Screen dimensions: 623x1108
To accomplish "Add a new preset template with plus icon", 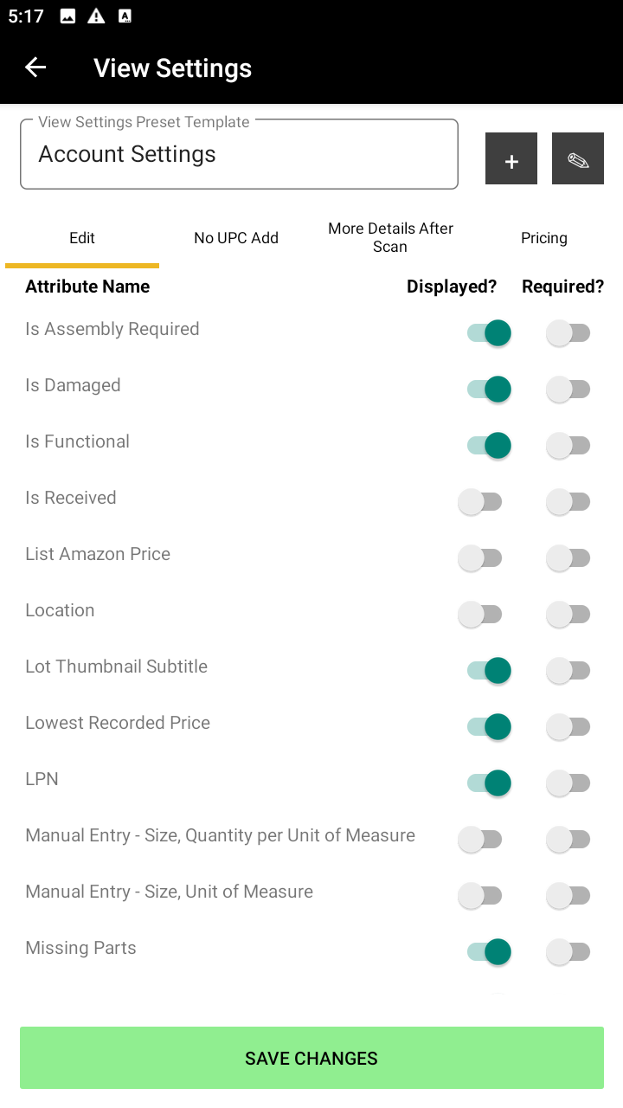I will click(511, 158).
